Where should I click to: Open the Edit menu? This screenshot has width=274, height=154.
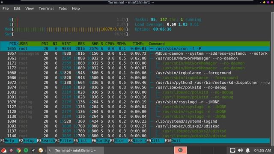coord(17,9)
